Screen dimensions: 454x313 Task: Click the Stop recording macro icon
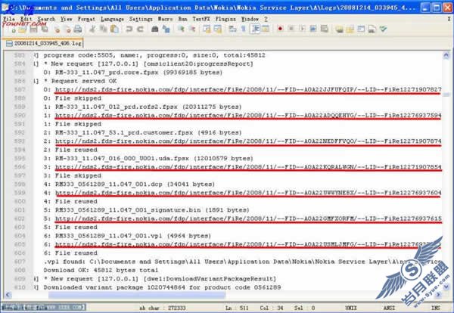pos(291,29)
